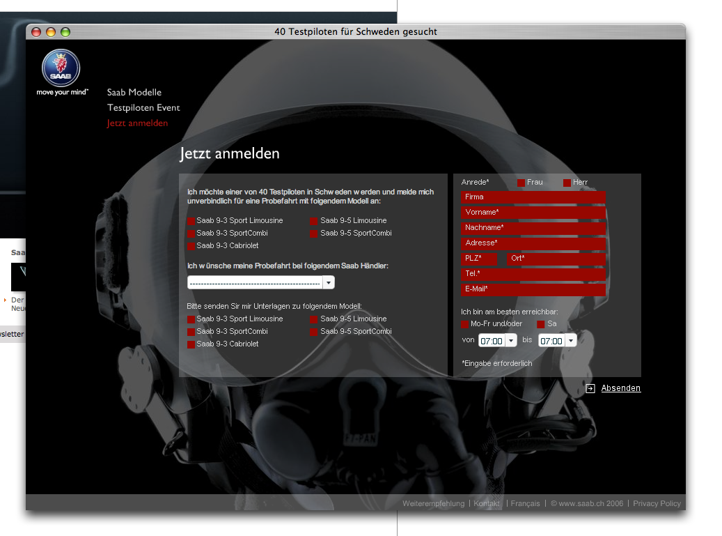Check Saab 9-3 Cabriolet for Probefahrt
Image resolution: width=722 pixels, height=536 pixels.
(x=191, y=246)
